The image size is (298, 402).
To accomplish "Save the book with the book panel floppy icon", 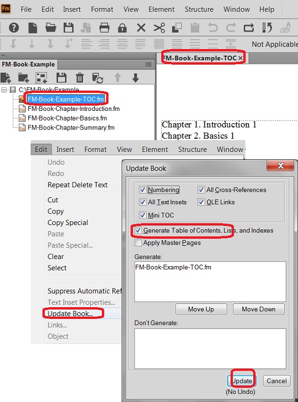I will 61,78.
